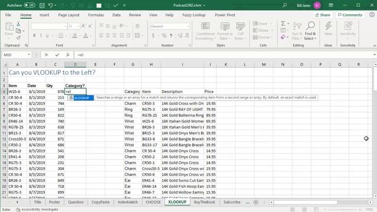The width and height of the screenshot is (377, 212).
Task: Click Delete in the Cells group
Action: [x=263, y=30]
